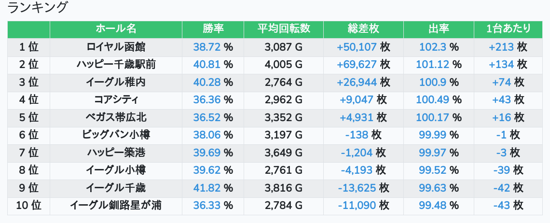Click the ホール名 column header

(116, 29)
